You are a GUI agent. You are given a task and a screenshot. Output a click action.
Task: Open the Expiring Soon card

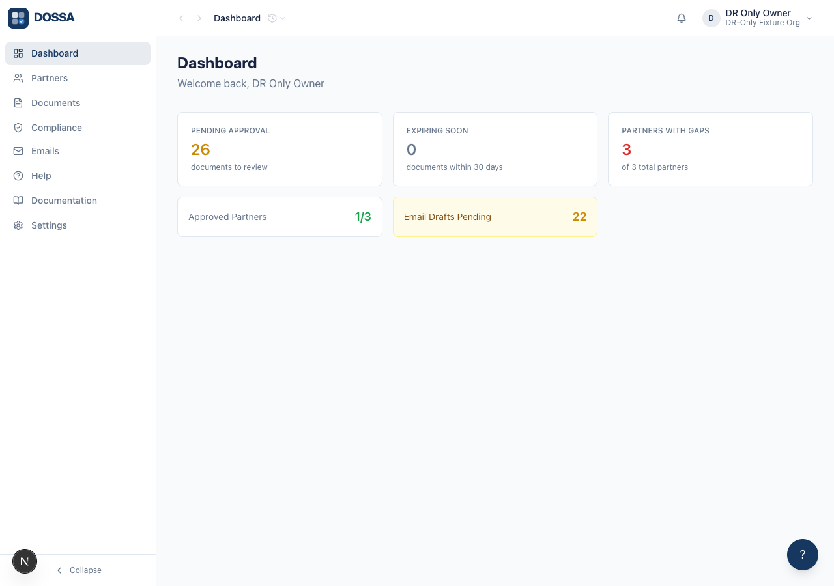click(495, 149)
